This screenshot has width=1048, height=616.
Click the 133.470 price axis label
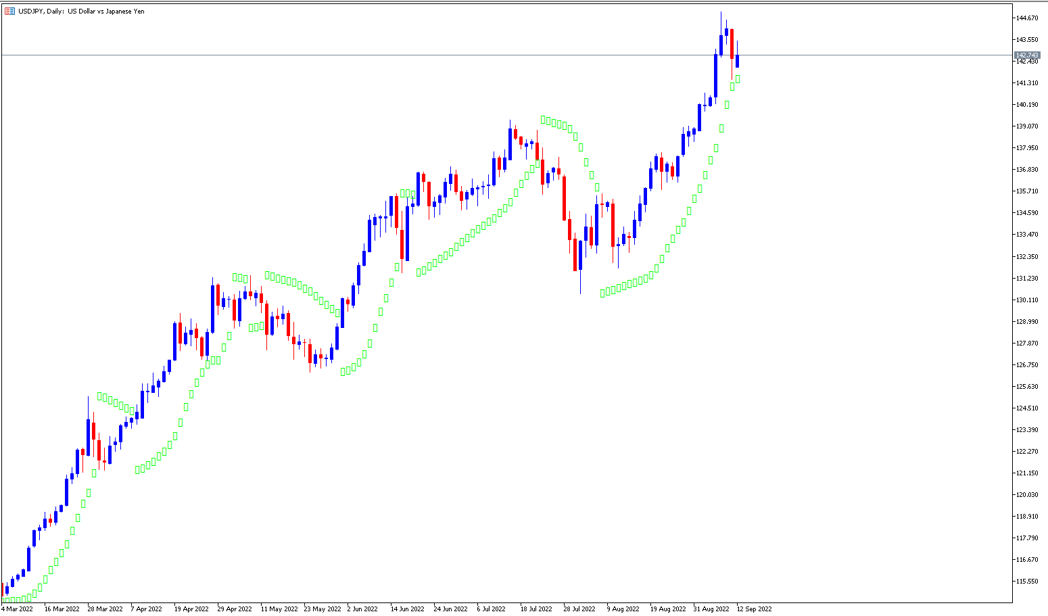(1027, 234)
